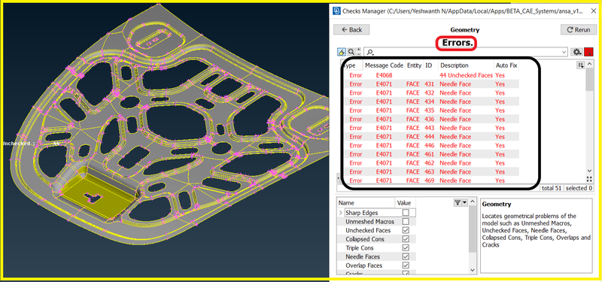Open the search field dropdown arrow
The height and width of the screenshot is (282, 602).
pos(564,52)
